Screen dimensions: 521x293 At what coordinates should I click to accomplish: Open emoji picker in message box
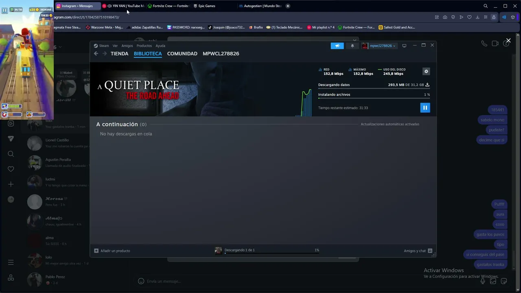[141, 281]
